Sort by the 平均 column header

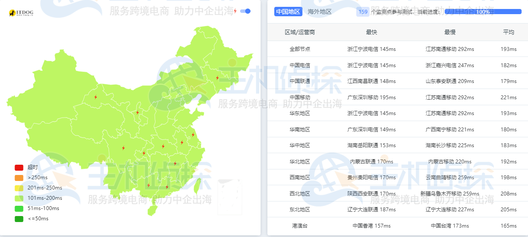pyautogui.click(x=508, y=32)
